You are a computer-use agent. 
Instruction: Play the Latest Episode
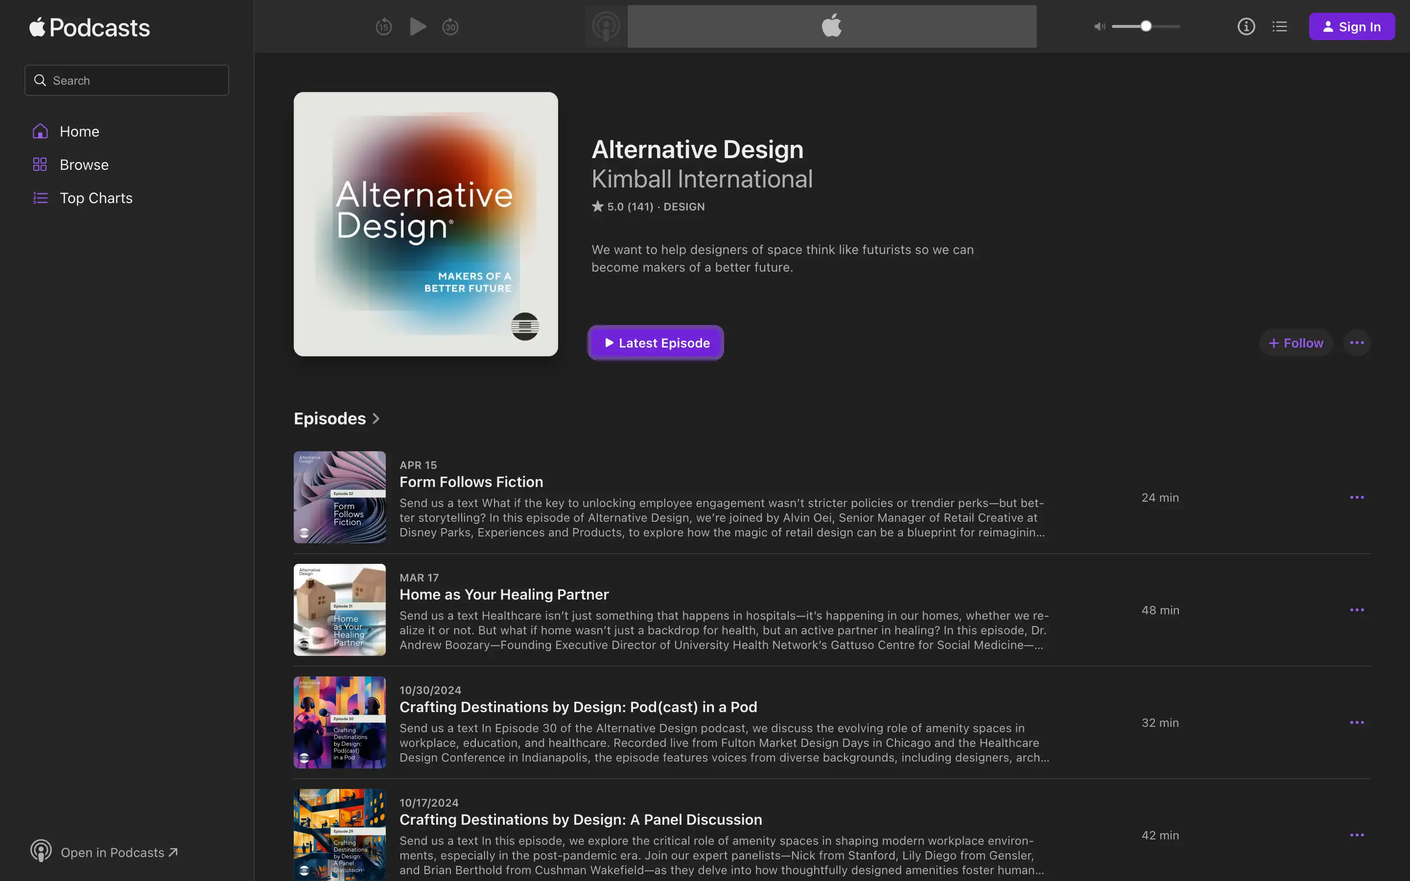coord(656,343)
